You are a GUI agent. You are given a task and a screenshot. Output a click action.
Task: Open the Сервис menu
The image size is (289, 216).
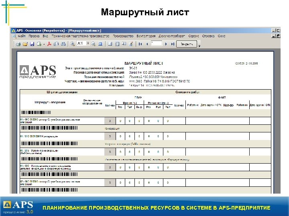[193, 36]
